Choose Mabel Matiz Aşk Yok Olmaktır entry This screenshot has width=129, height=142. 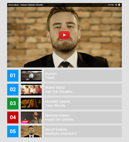83,90
